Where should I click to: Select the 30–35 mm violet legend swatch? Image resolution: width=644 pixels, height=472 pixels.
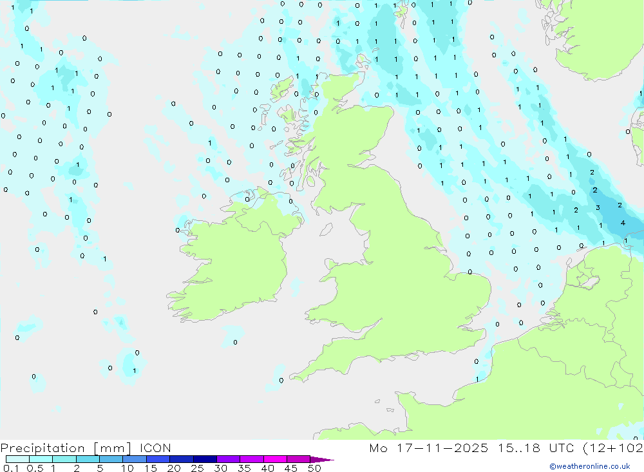[x=229, y=459]
